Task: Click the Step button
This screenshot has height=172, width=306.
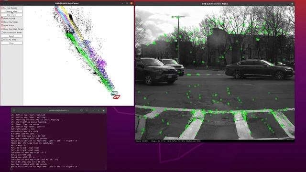Action: coord(11,43)
